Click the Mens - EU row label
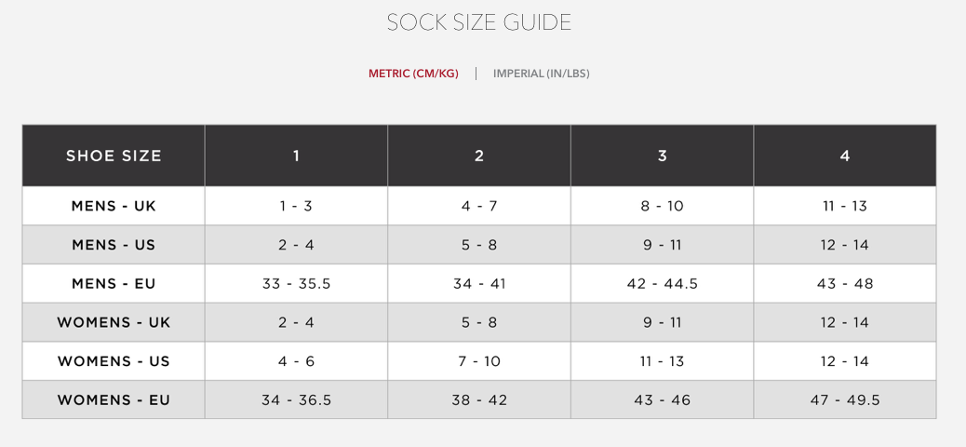Viewport: 966px width, 447px height. tap(114, 284)
